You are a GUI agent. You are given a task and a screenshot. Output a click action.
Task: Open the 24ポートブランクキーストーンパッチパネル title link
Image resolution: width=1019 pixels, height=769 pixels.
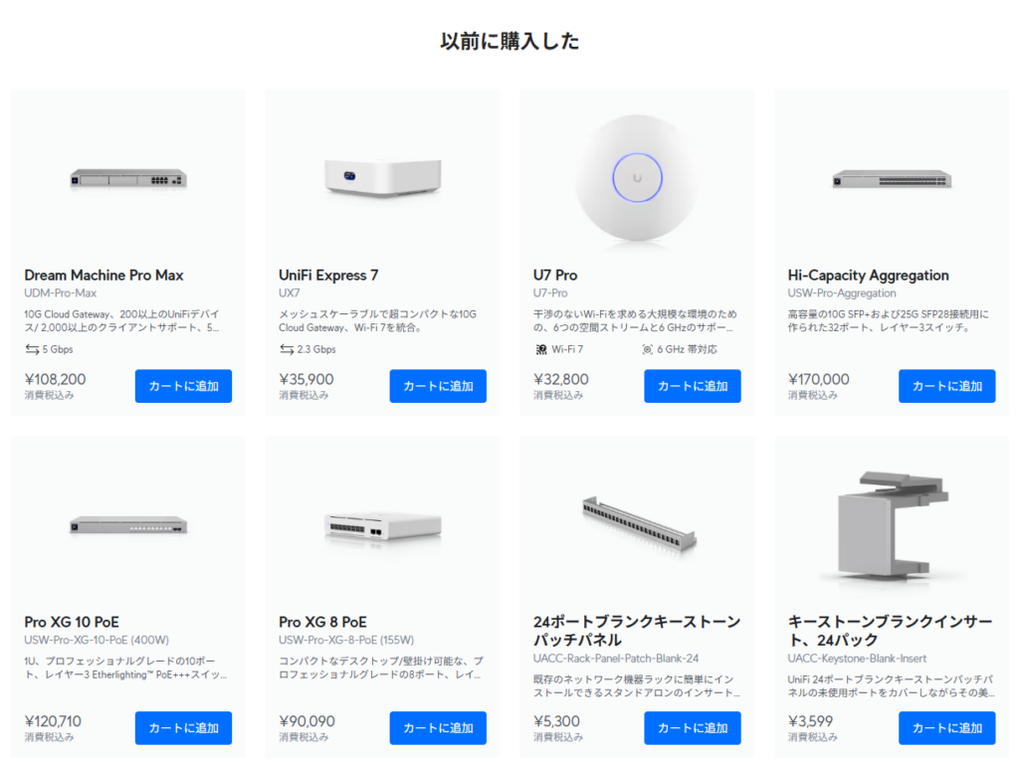point(637,631)
